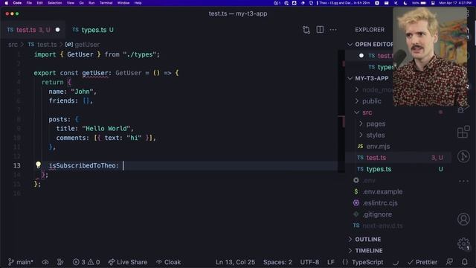476x268 pixels.
Task: Open the Edit menu
Action: [x=39, y=3]
